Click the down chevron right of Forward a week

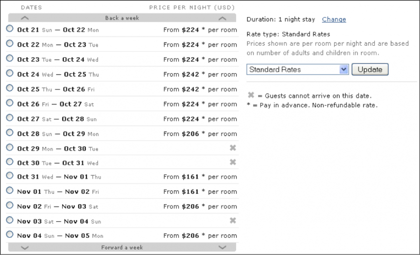pyautogui.click(x=223, y=248)
